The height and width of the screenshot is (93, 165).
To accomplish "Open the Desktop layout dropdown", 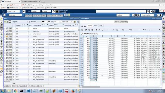I will tap(23, 15).
